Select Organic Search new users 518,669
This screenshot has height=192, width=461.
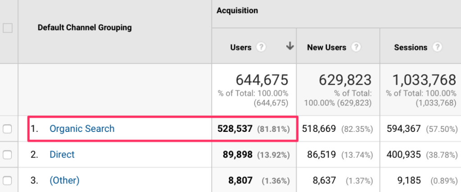pyautogui.click(x=319, y=129)
